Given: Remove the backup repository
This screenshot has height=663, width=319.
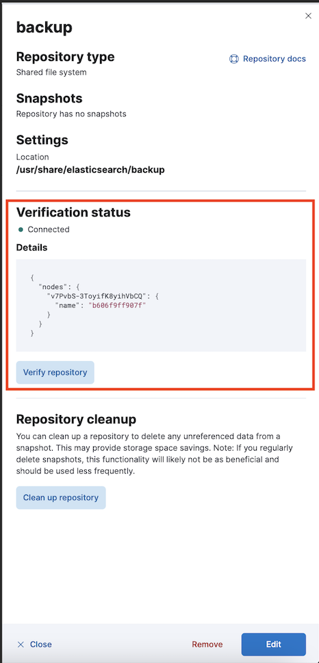Looking at the screenshot, I should pos(207,645).
